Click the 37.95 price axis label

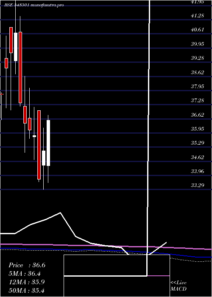coord(198,87)
